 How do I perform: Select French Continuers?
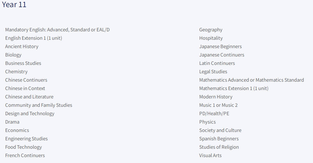[25, 156]
